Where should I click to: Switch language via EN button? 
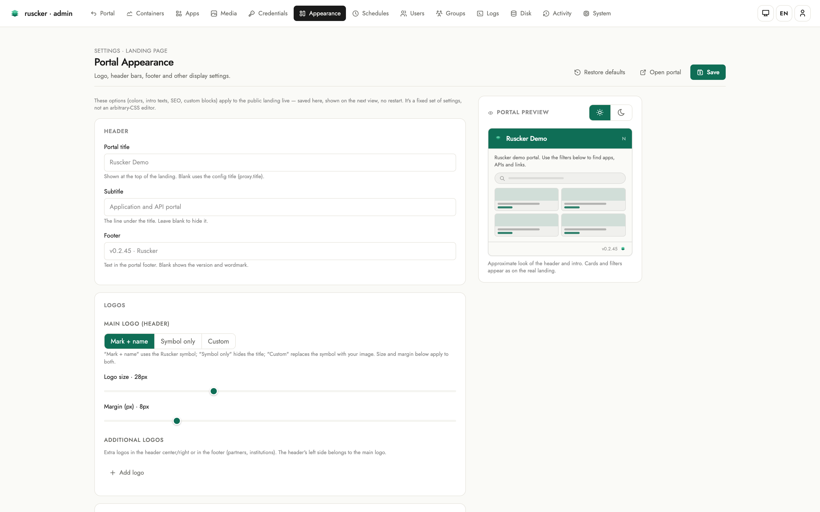[784, 13]
